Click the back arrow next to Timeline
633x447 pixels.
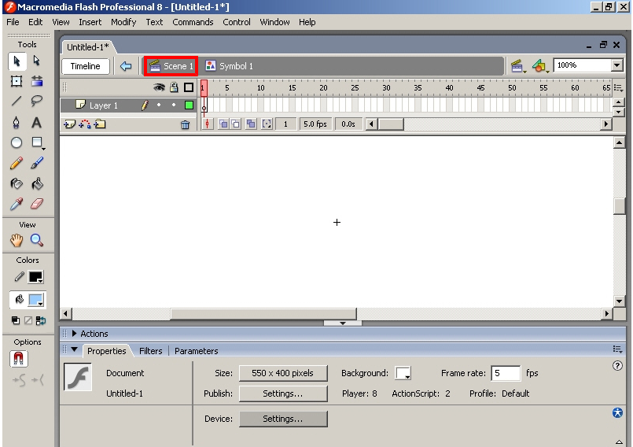[x=126, y=66]
